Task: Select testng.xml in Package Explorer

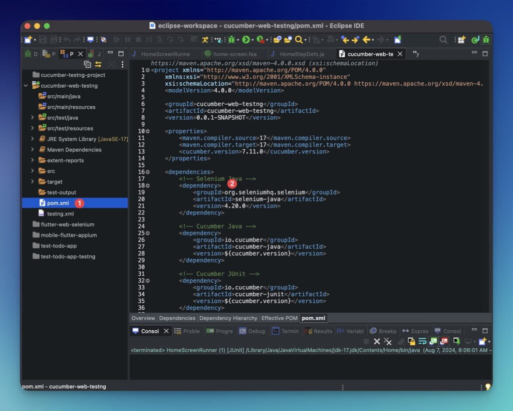Action: click(x=61, y=214)
